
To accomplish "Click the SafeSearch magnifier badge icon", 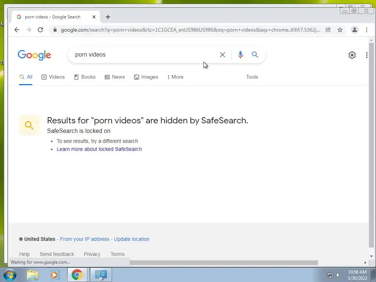I will coord(29,125).
